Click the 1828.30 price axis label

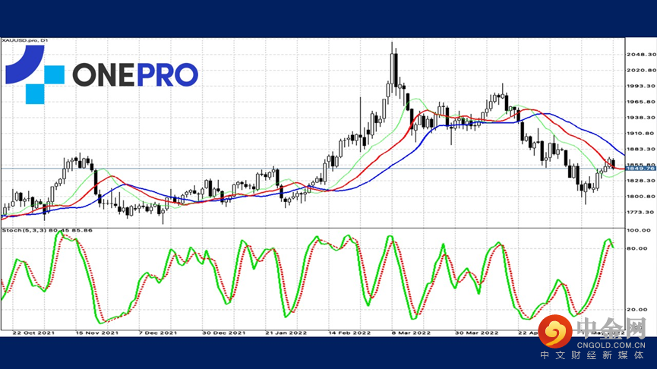pyautogui.click(x=641, y=181)
